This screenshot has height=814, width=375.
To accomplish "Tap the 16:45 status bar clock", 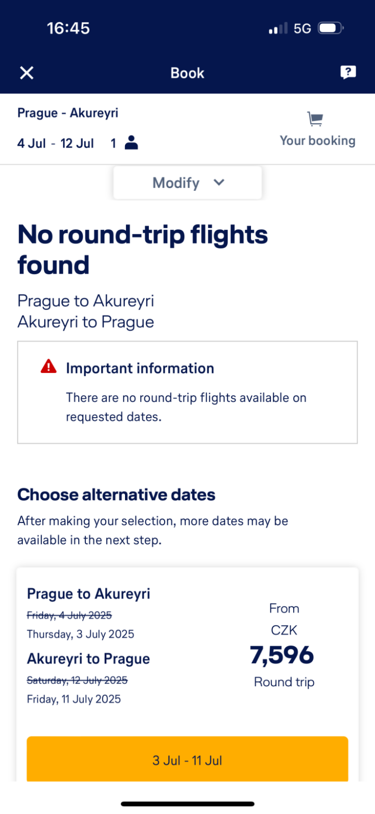I will 68,28.
